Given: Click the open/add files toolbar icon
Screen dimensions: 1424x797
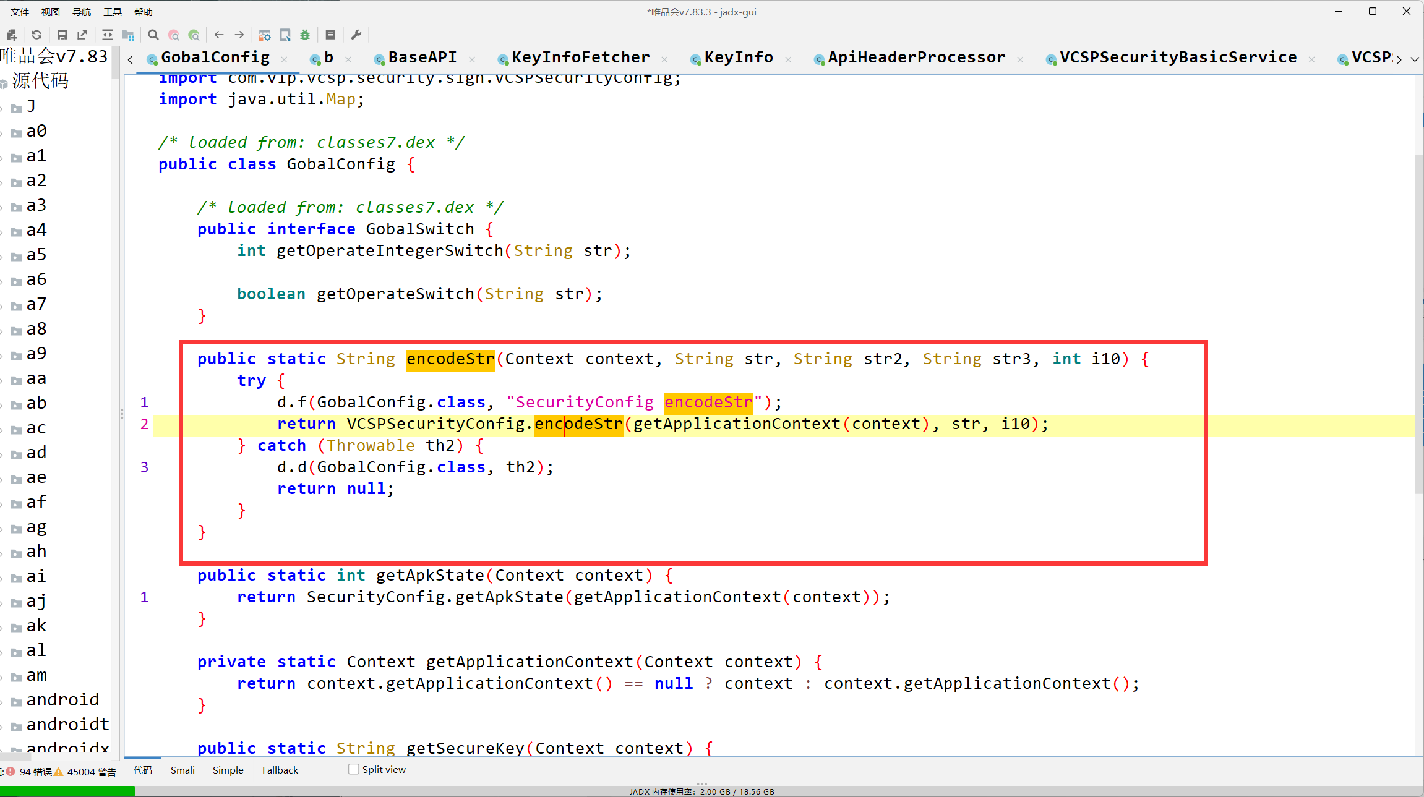Looking at the screenshot, I should (12, 35).
